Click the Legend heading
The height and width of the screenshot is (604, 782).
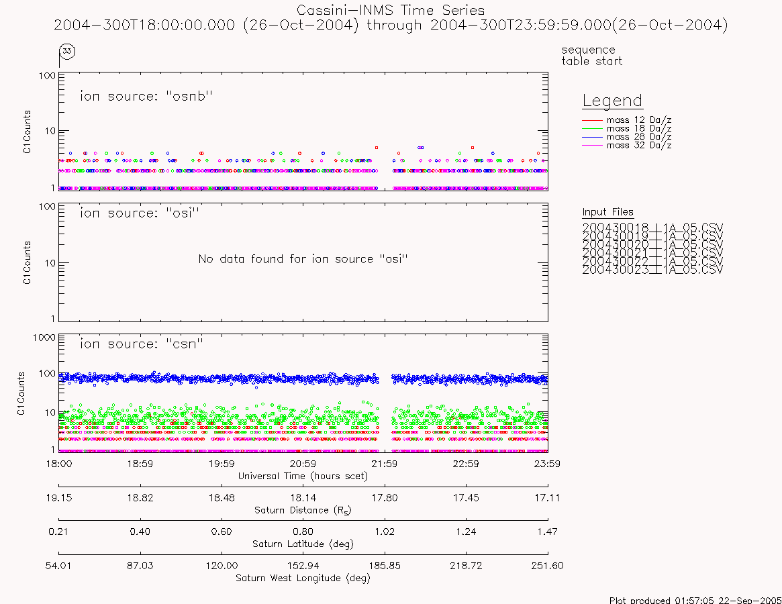point(612,101)
